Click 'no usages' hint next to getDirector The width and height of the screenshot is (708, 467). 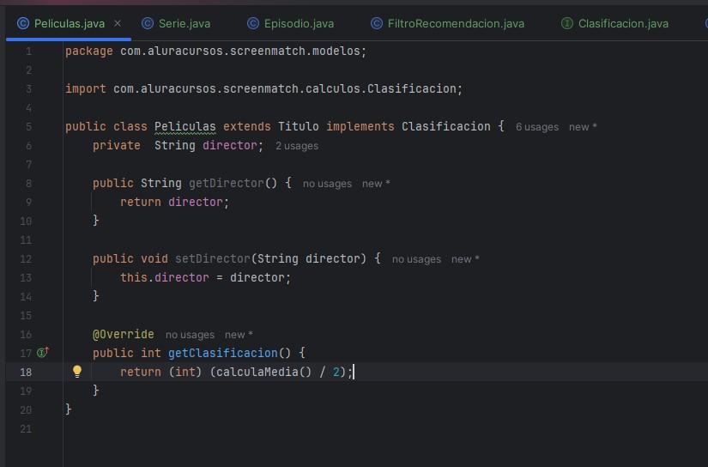(327, 184)
